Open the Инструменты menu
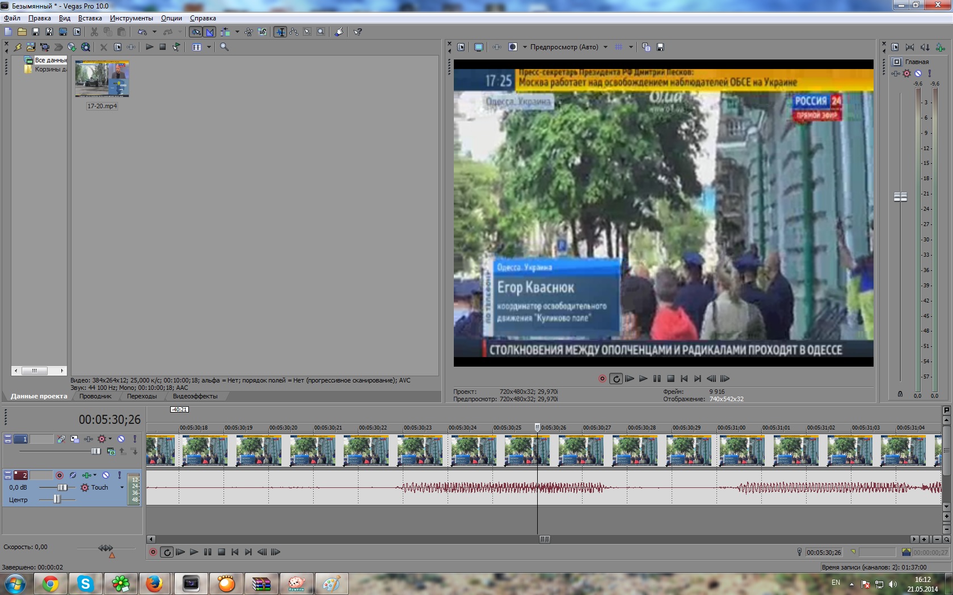This screenshot has height=595, width=953. click(131, 18)
